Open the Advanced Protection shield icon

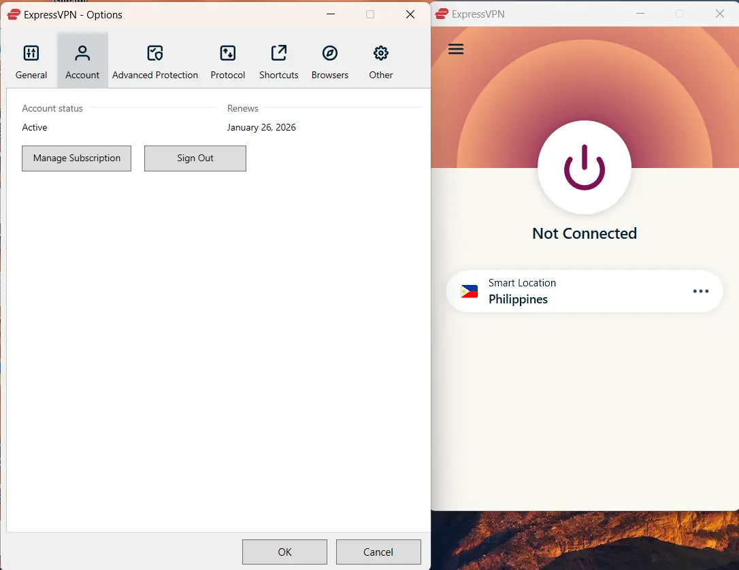(x=154, y=53)
